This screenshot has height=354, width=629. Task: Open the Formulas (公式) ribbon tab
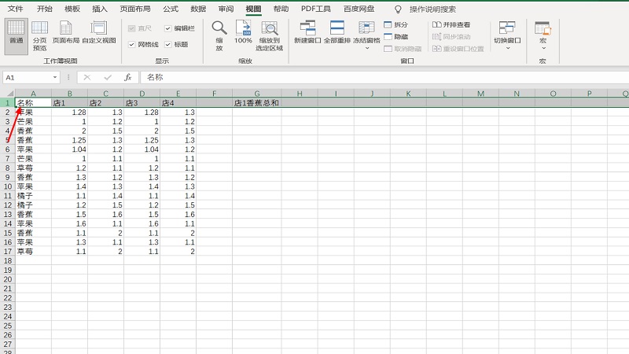[x=170, y=9]
